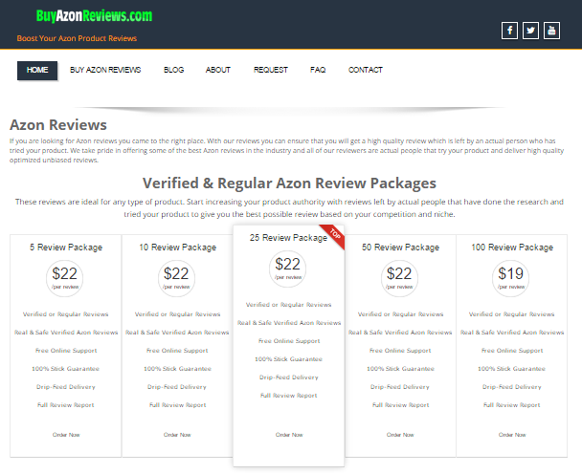Order Now for 10 Review Package
582x474 pixels.
(177, 435)
